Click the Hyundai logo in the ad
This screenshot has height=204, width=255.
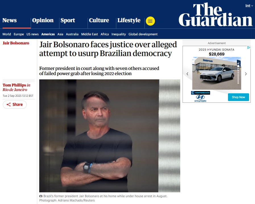[200, 98]
